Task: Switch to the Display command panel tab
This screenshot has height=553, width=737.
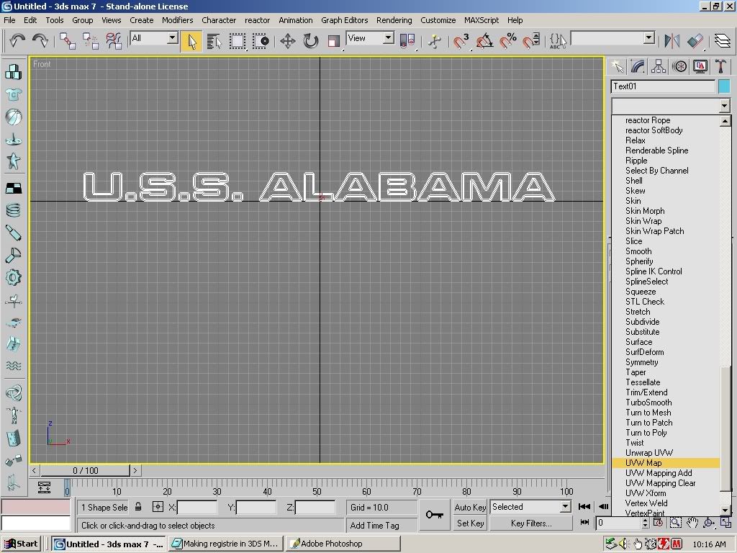Action: [x=700, y=67]
